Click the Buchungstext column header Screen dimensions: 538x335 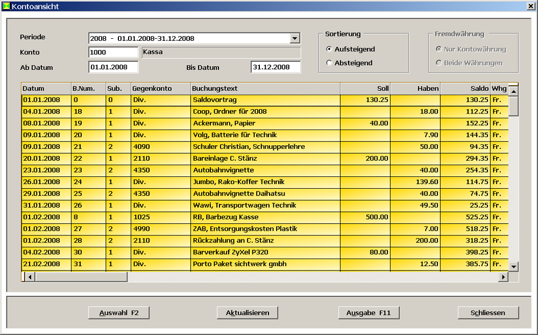[x=265, y=88]
